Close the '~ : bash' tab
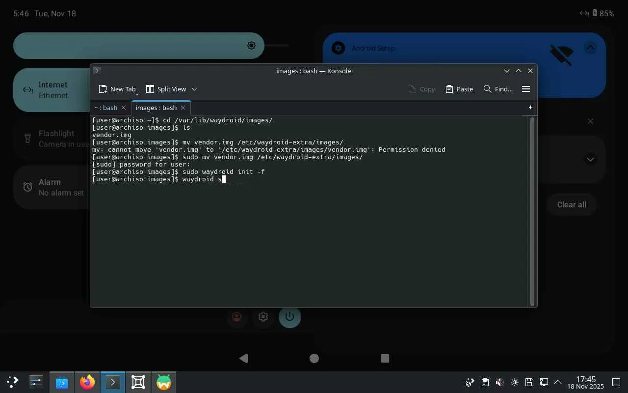Screen dimensions: 628x393 coord(124,108)
